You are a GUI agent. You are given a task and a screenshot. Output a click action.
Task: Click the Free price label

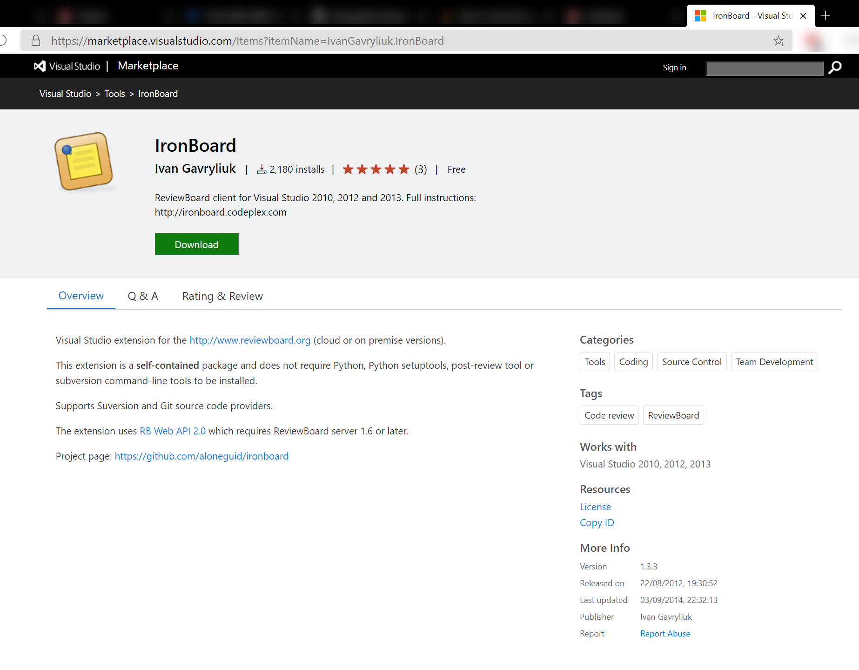[456, 169]
